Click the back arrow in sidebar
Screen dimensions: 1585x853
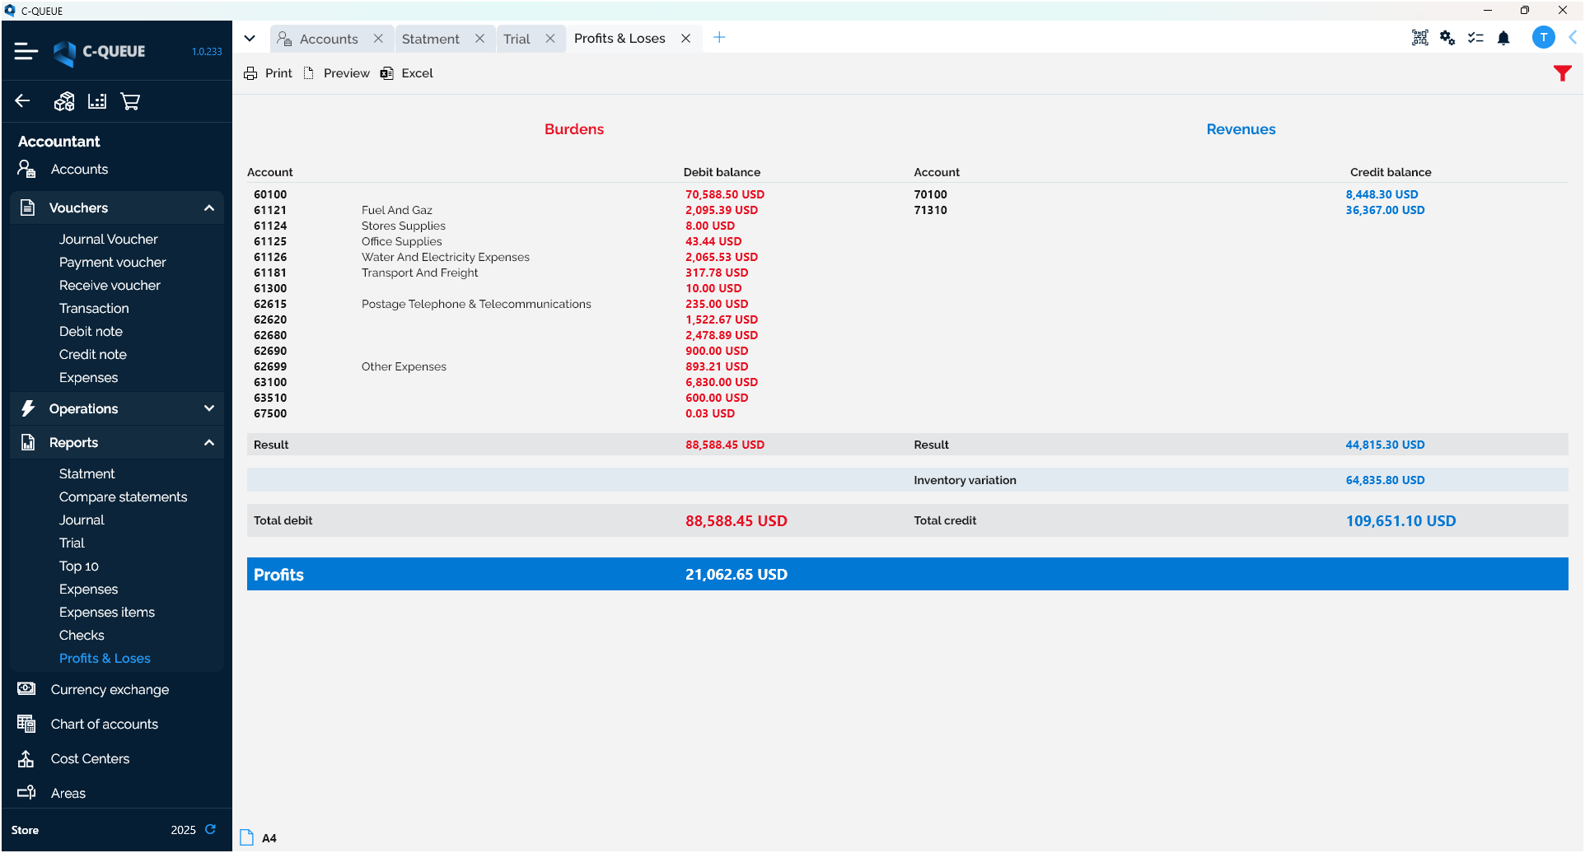point(22,101)
